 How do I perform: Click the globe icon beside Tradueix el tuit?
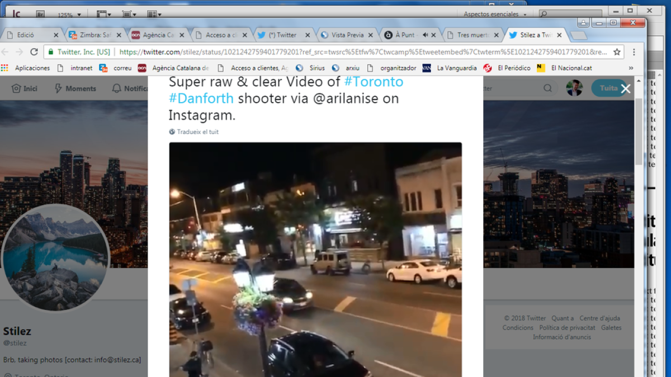[x=172, y=132]
